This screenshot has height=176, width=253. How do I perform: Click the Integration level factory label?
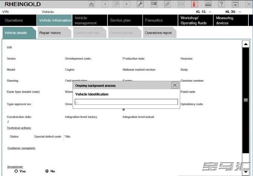[81, 117]
